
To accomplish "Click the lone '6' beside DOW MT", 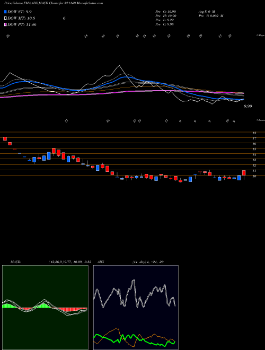I will coord(64,19).
